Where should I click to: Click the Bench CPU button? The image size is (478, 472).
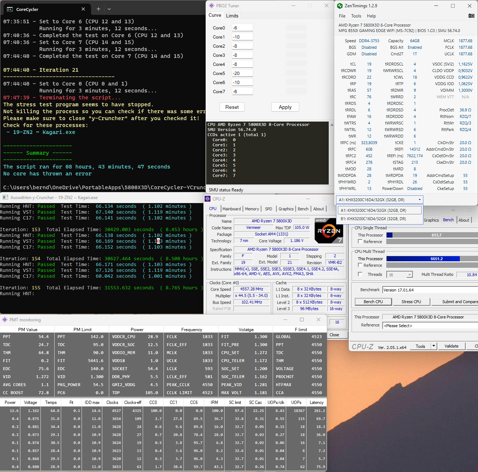(373, 302)
